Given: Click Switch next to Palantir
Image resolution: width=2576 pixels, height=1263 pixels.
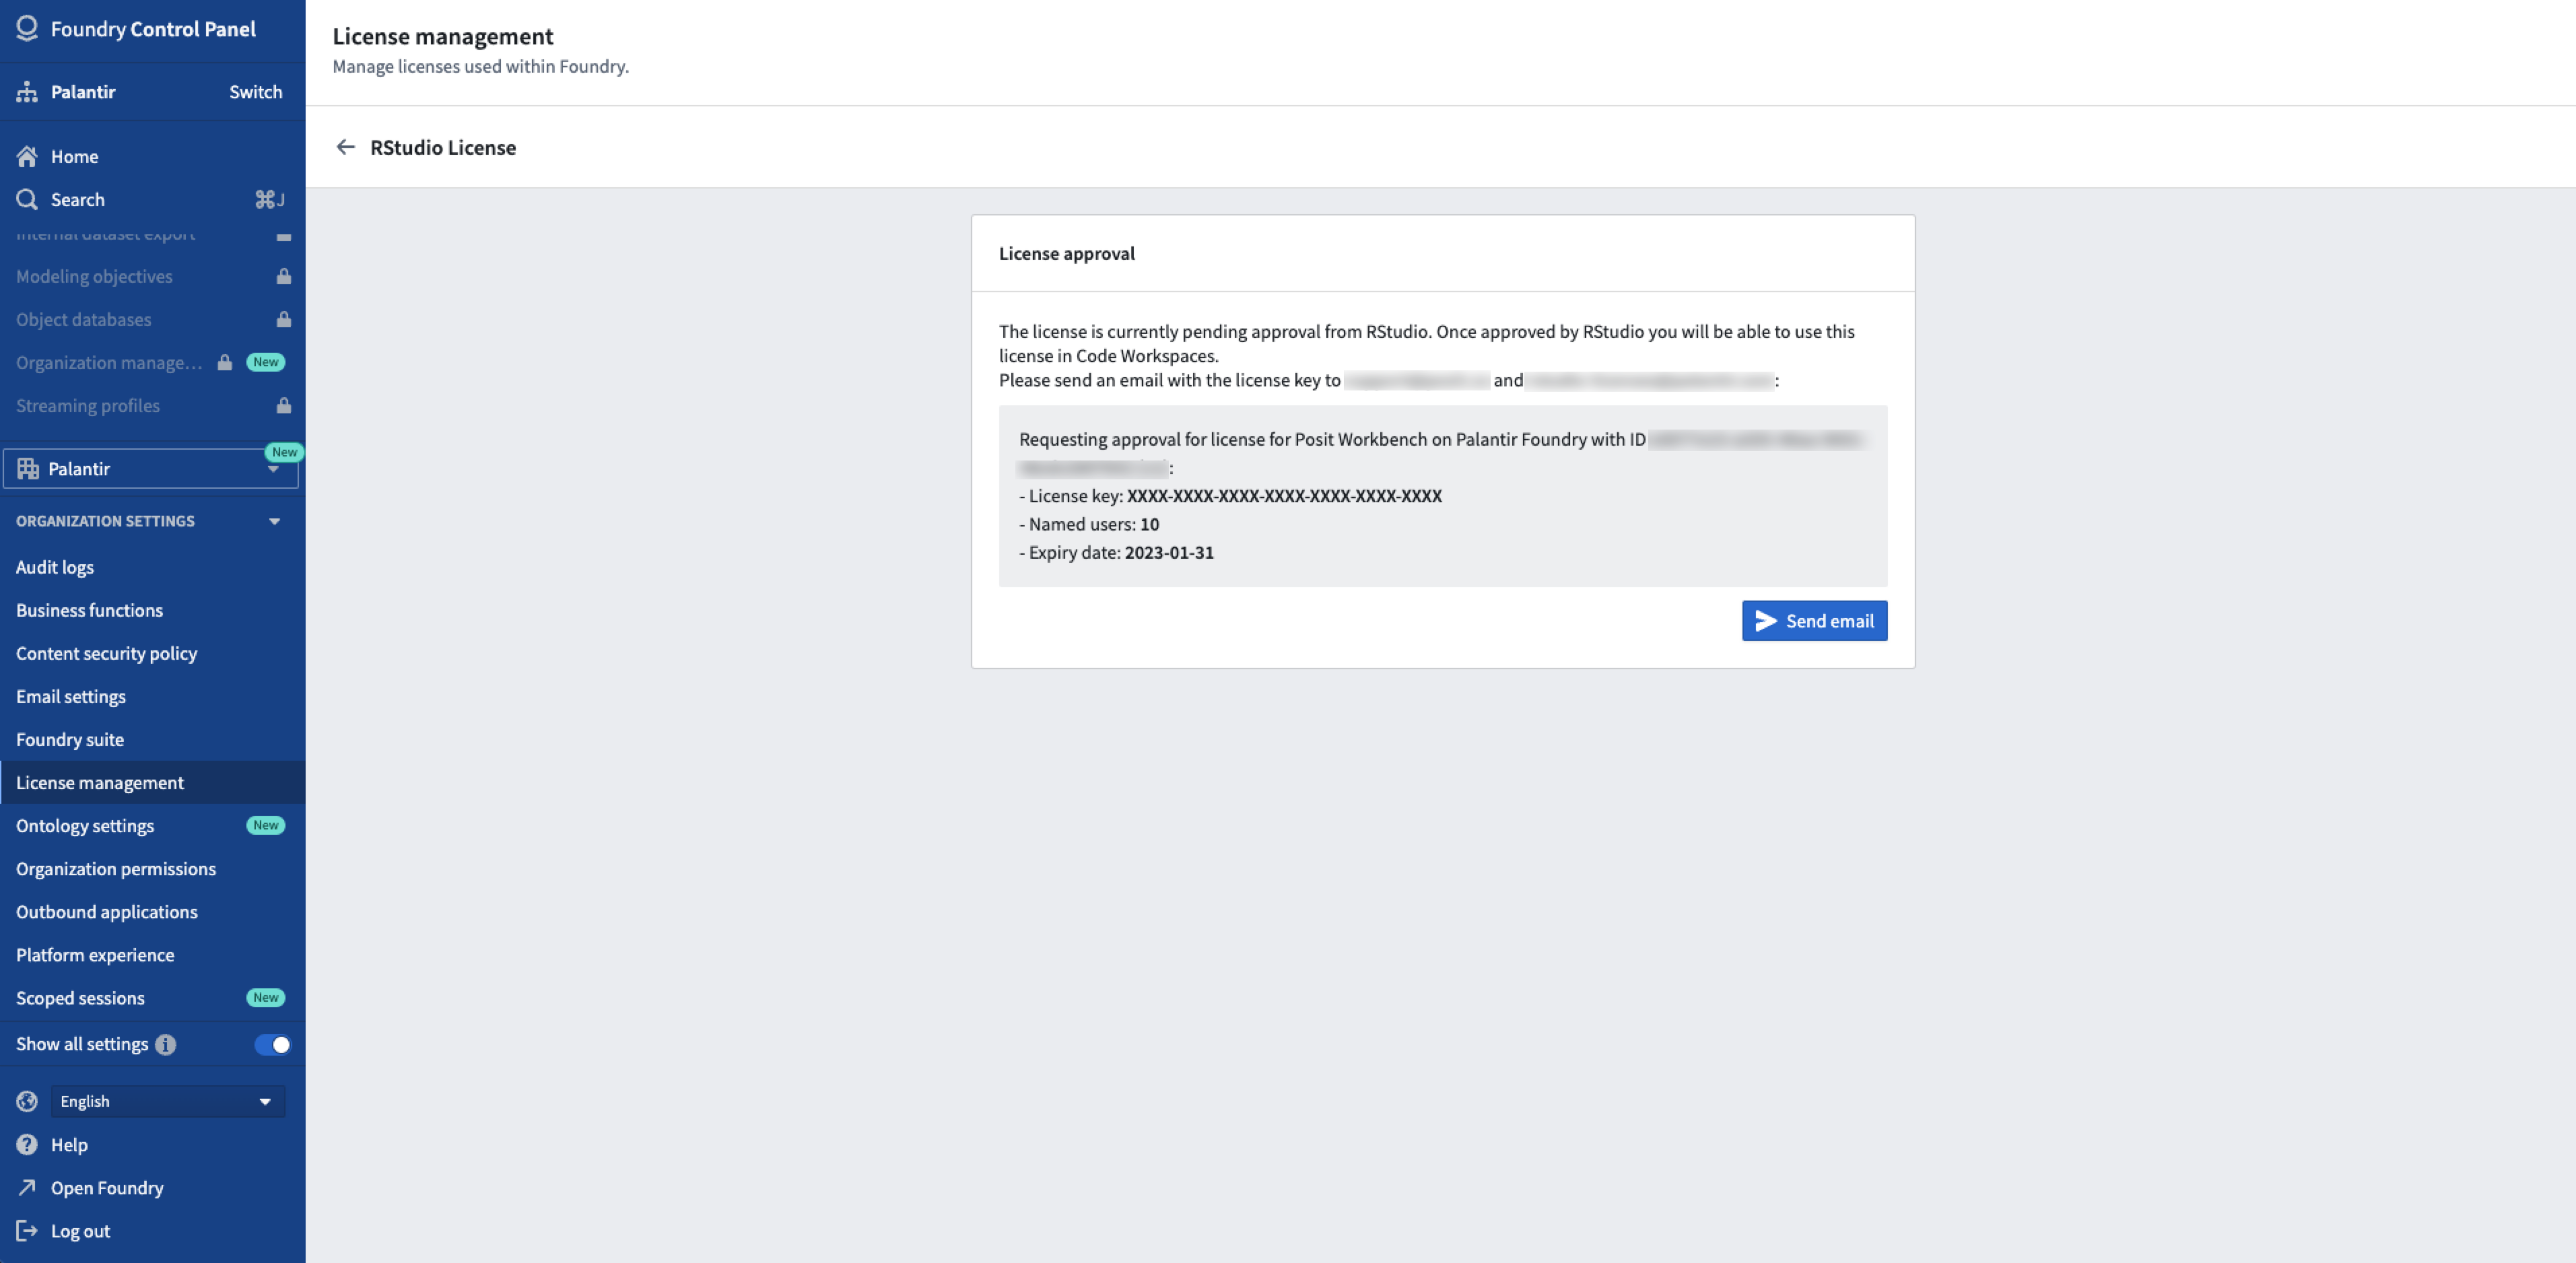Looking at the screenshot, I should tap(255, 92).
